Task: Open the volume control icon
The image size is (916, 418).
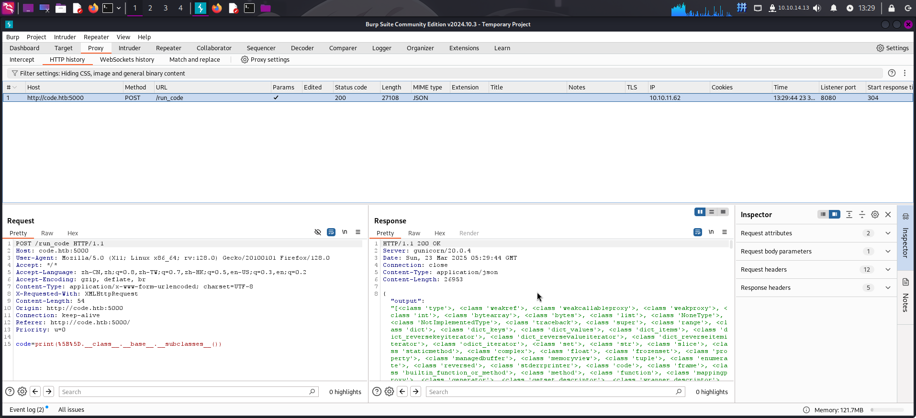Action: coord(817,8)
